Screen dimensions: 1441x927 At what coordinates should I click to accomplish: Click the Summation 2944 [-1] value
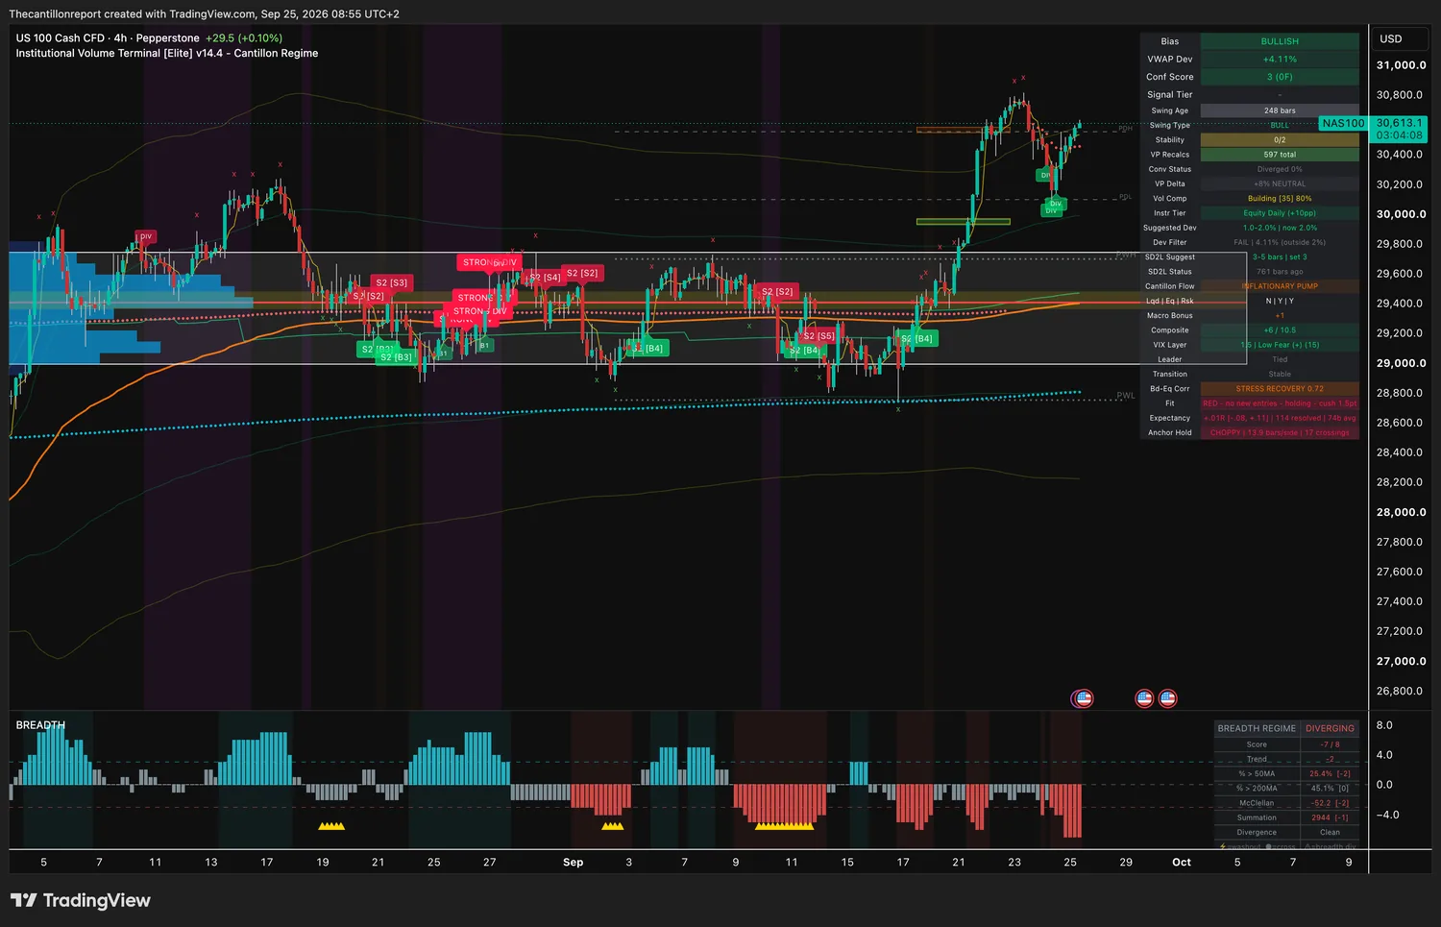(x=1330, y=817)
